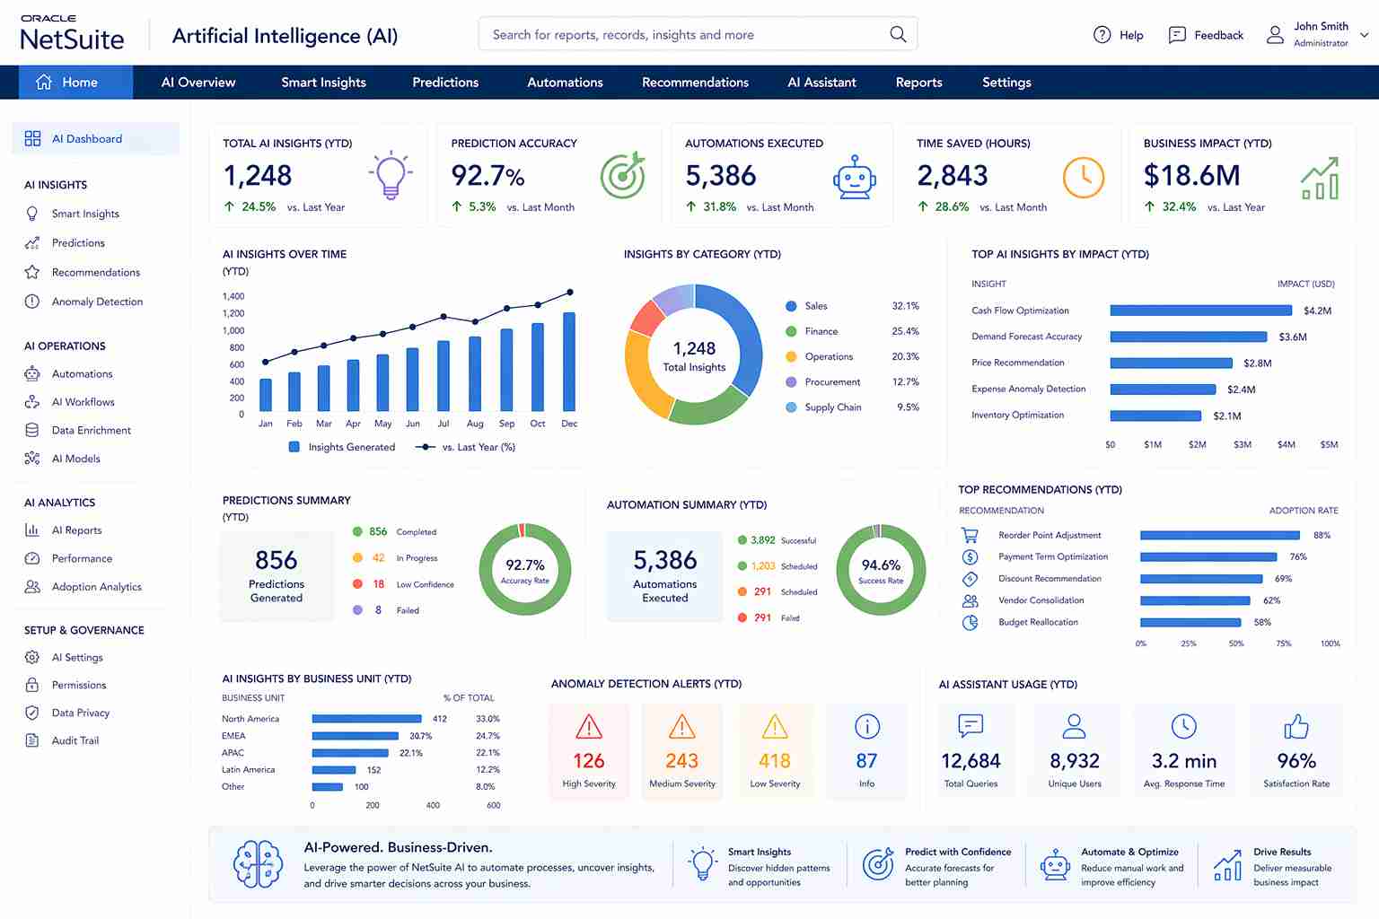
Task: Click the North America business unit row
Action: (x=361, y=719)
